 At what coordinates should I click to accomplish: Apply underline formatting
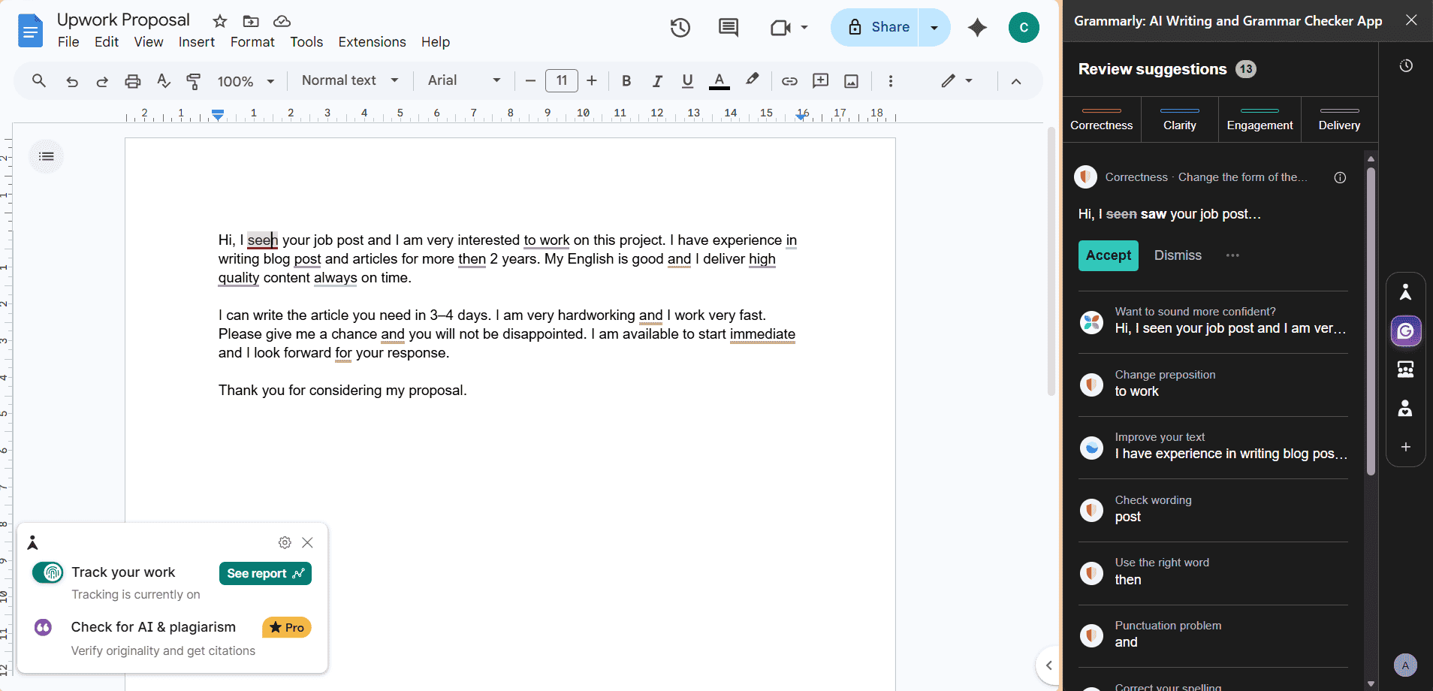click(x=687, y=80)
